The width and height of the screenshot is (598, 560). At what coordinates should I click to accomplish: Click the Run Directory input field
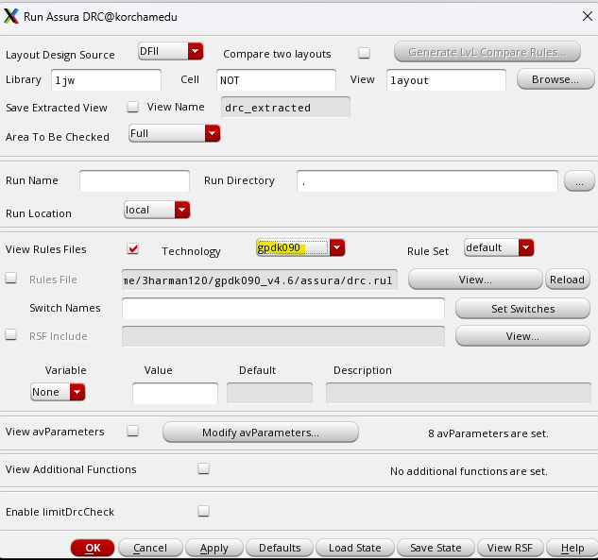tap(427, 181)
